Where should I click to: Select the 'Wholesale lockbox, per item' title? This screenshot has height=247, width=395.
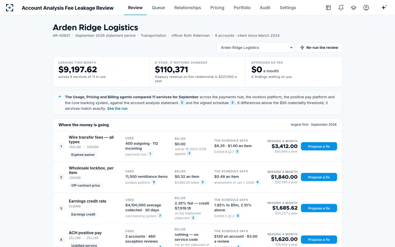pos(91,170)
